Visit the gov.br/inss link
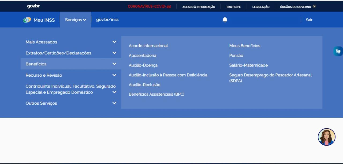The width and height of the screenshot is (343, 164). [x=107, y=19]
